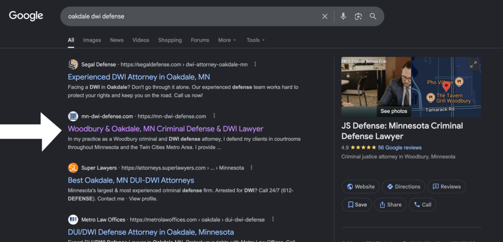The width and height of the screenshot is (503, 242).
Task: Switch to the Videos tab
Action: pyautogui.click(x=141, y=40)
